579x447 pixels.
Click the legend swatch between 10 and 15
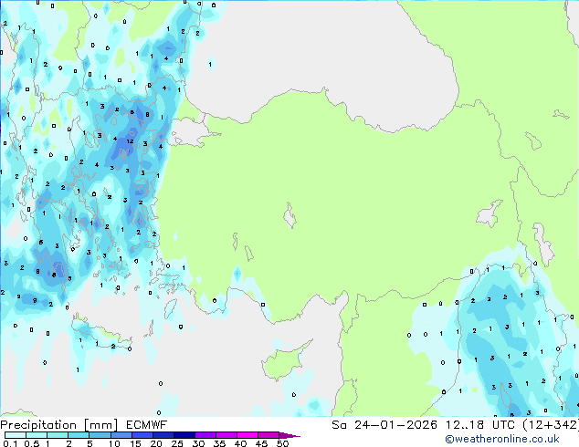click(121, 435)
